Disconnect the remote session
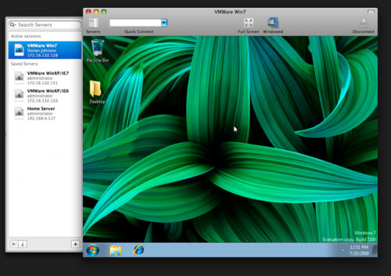 [363, 23]
